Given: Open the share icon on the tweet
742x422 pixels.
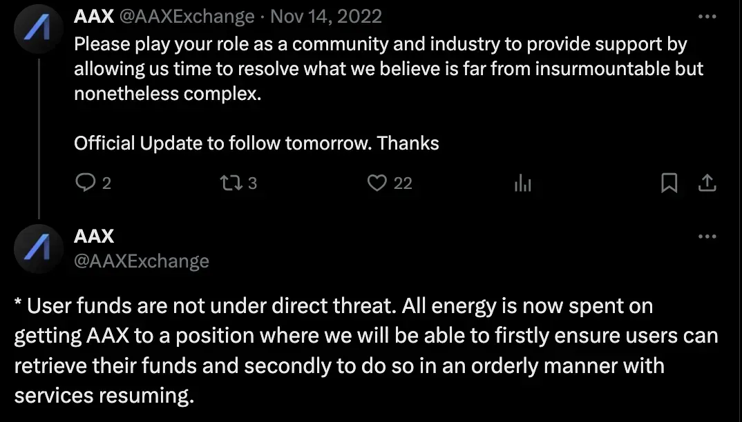Looking at the screenshot, I should tap(707, 183).
